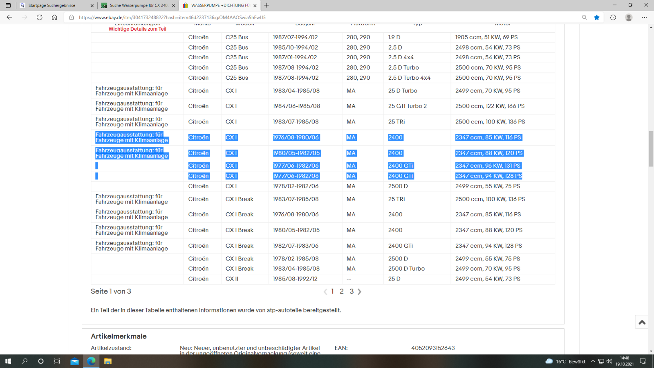Open Windows taskbar search
654x368 pixels.
click(x=25, y=361)
